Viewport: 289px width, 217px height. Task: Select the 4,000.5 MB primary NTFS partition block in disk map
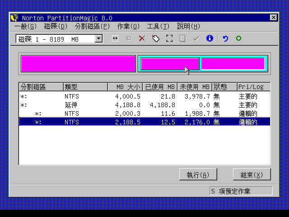(x=78, y=64)
